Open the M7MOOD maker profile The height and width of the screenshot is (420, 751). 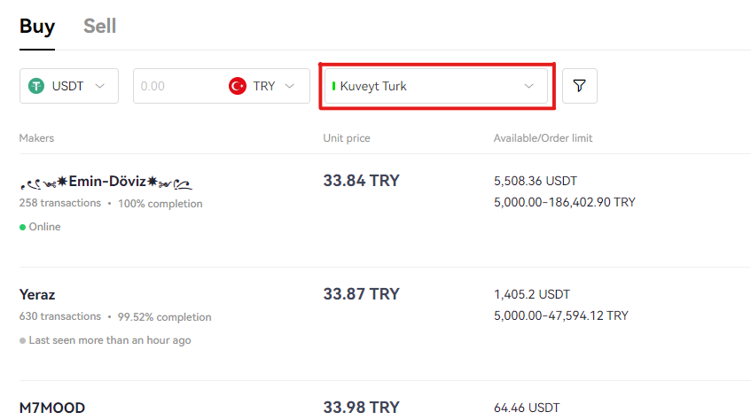click(x=52, y=408)
